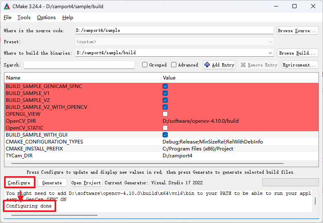Toggle the Grouped checkbox

[x=145, y=65]
